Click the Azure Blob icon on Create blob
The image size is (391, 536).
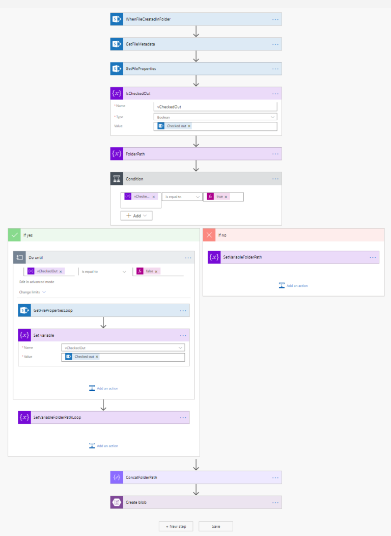click(117, 502)
